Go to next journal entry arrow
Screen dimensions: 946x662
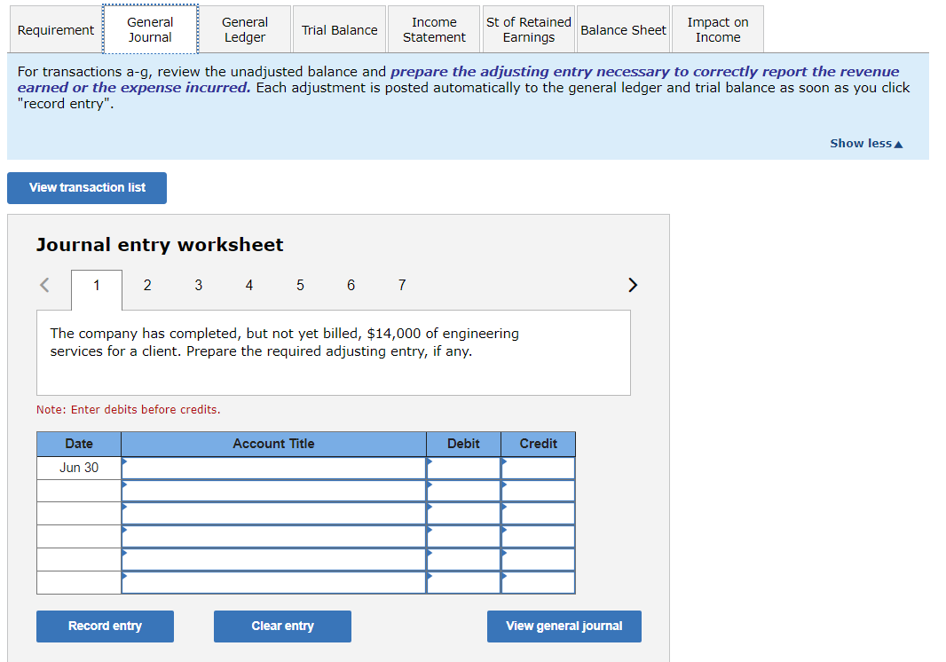[x=632, y=285]
